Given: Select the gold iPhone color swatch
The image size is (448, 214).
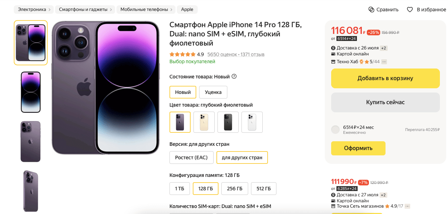Looking at the screenshot, I should pyautogui.click(x=204, y=122).
